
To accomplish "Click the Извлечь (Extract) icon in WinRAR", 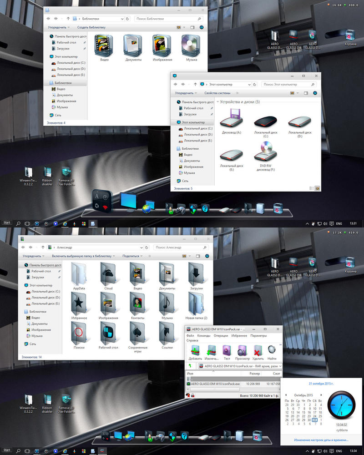I will tap(211, 351).
